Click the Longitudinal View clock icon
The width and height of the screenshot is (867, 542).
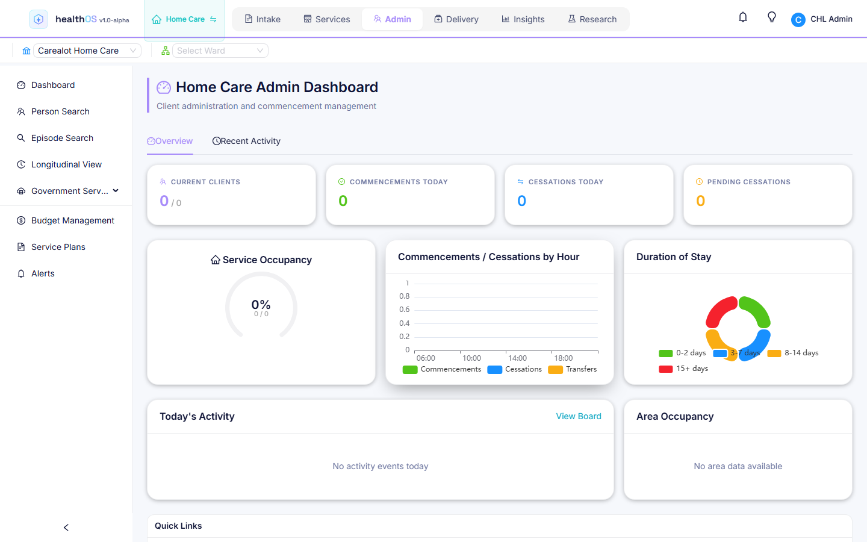(21, 164)
